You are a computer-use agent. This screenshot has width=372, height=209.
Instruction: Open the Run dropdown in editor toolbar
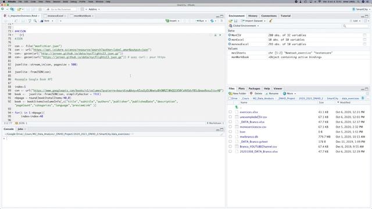tap(206, 21)
